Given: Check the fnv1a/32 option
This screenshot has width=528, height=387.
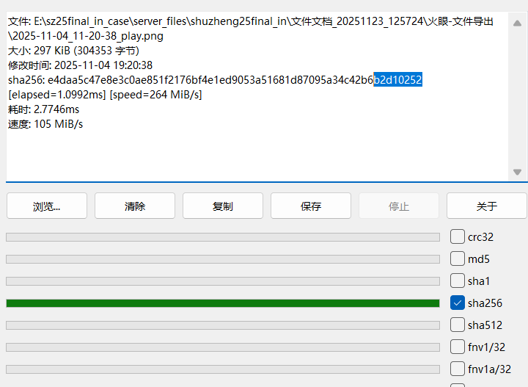Looking at the screenshot, I should (x=458, y=369).
